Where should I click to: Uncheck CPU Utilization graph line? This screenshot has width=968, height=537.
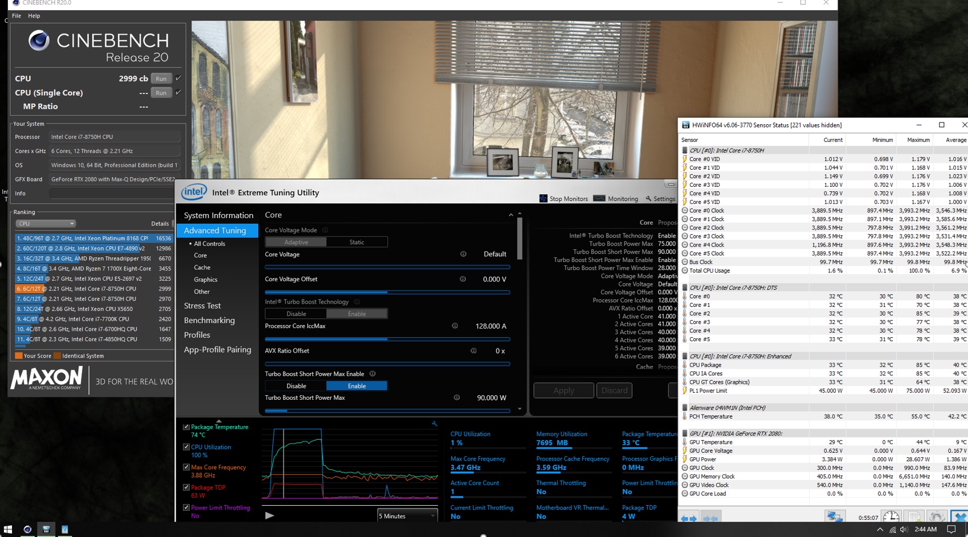[186, 447]
